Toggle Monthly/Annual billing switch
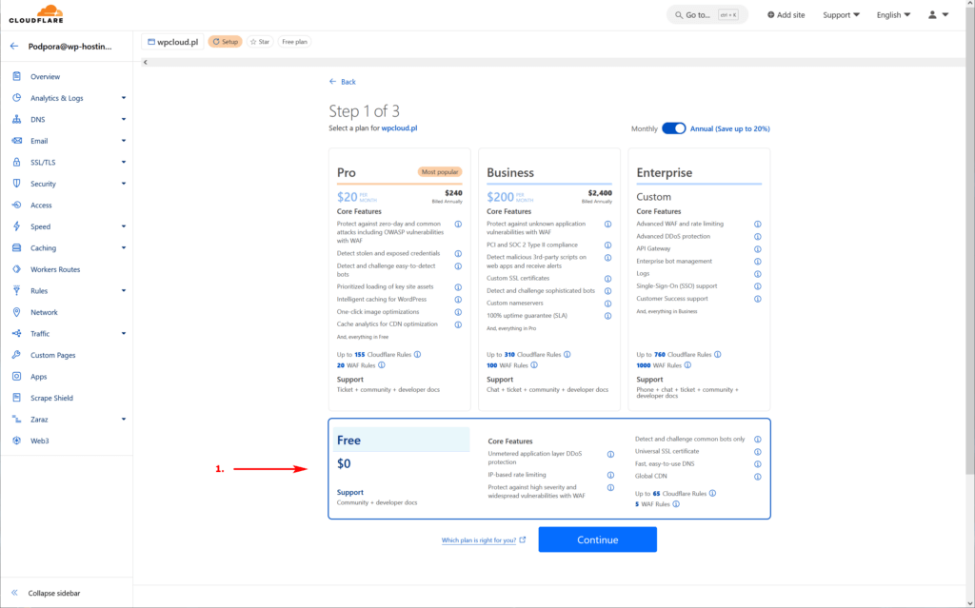Image resolution: width=975 pixels, height=608 pixels. coord(673,128)
